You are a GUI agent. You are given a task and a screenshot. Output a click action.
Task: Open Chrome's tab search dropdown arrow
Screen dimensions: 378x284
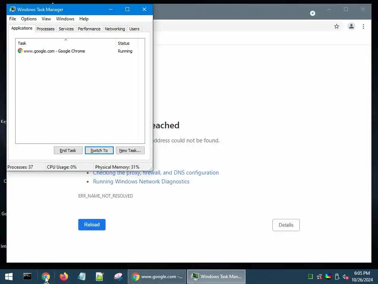tap(312, 13)
